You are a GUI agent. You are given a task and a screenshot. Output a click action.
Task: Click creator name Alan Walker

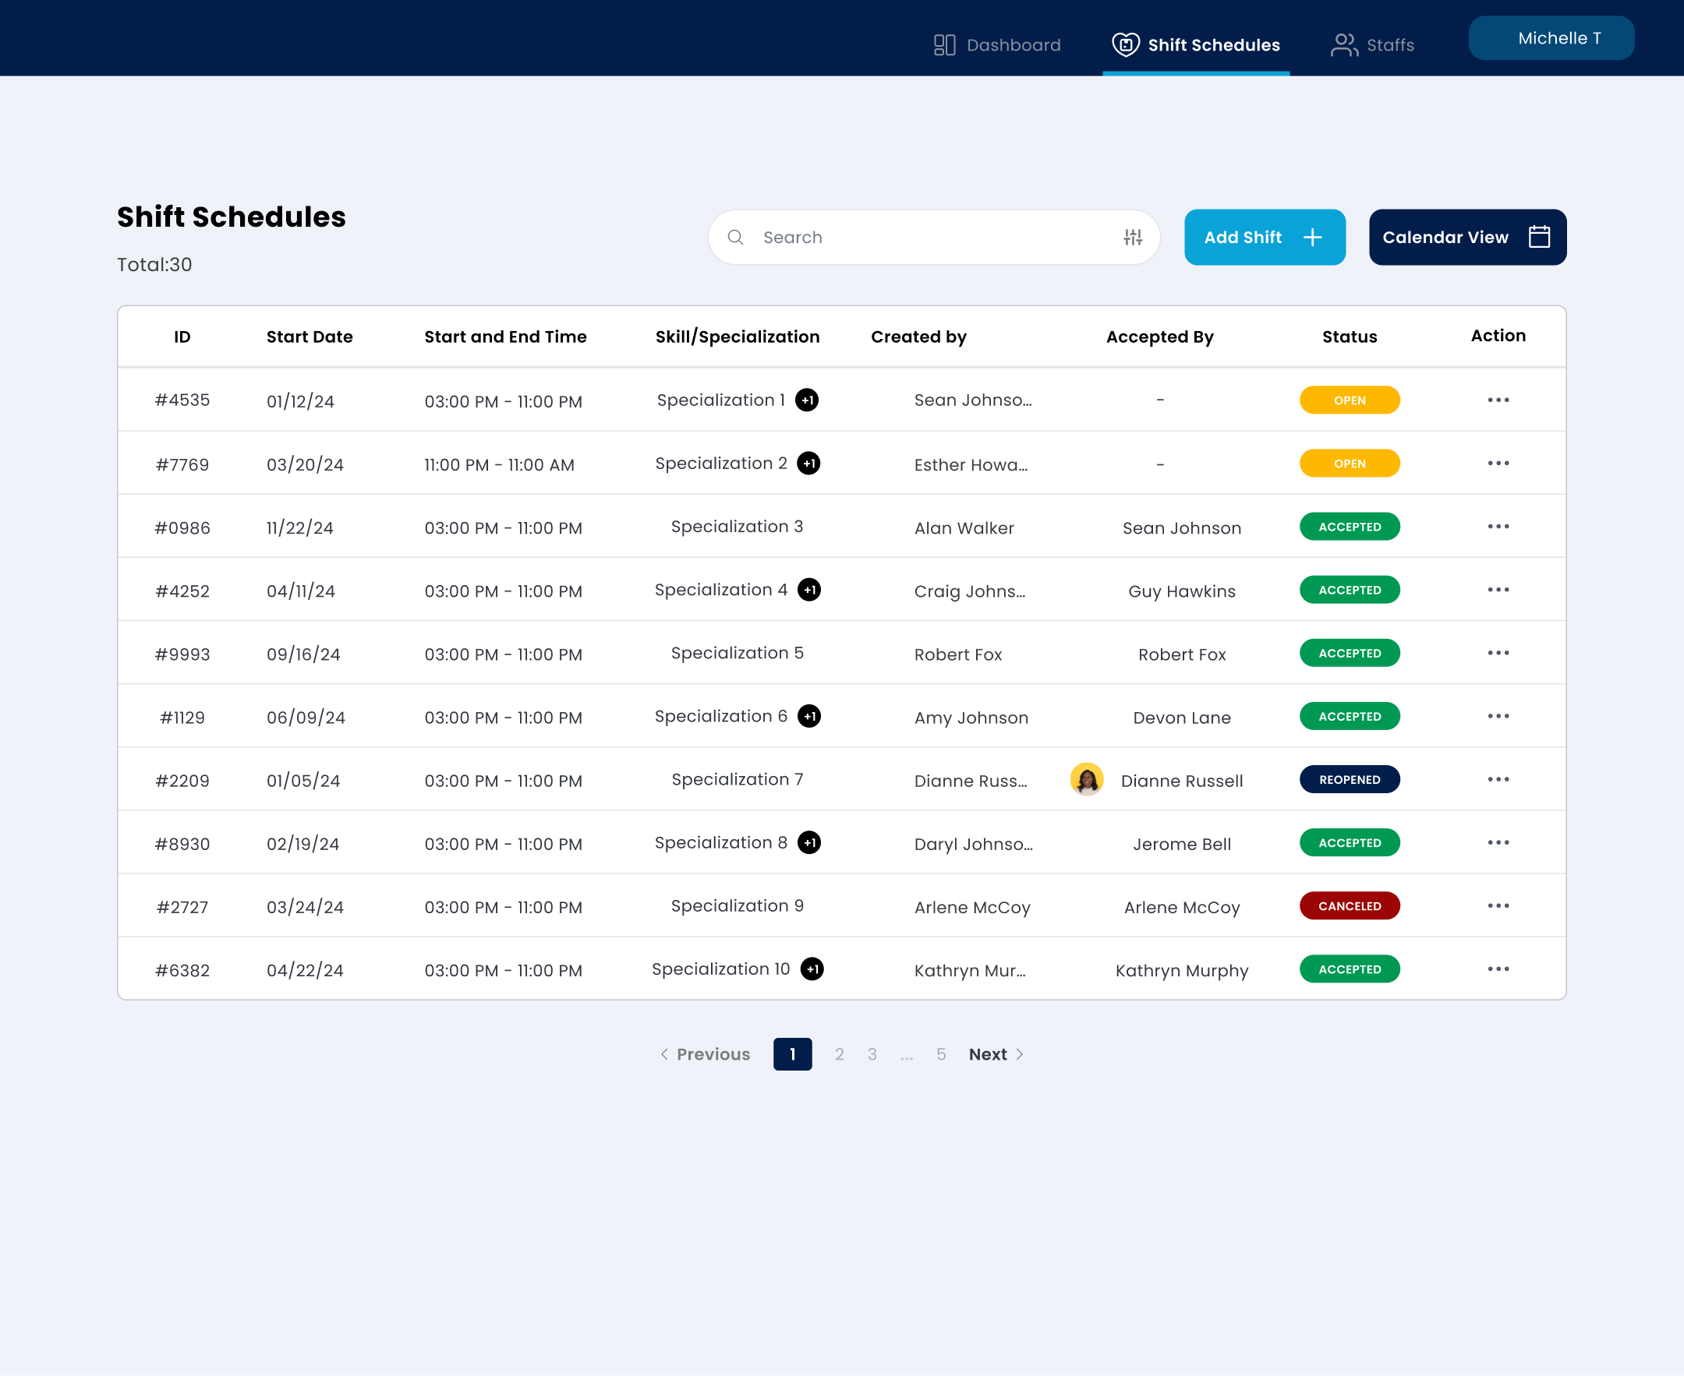click(x=963, y=528)
